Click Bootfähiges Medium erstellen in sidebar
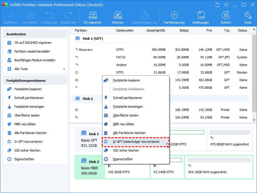Image resolution: width=257 pixels, height=193 pixels. pyautogui.click(x=35, y=60)
